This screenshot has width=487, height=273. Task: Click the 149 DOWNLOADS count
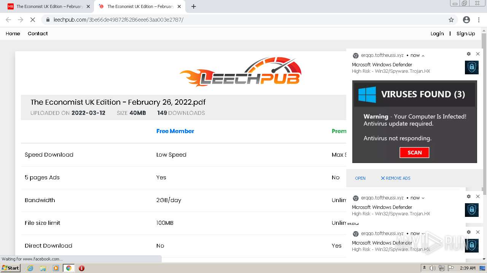(x=181, y=113)
